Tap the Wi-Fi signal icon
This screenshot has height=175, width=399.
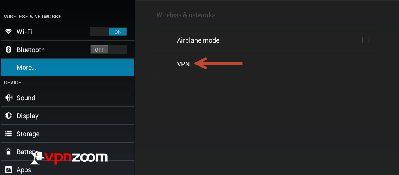coord(9,32)
